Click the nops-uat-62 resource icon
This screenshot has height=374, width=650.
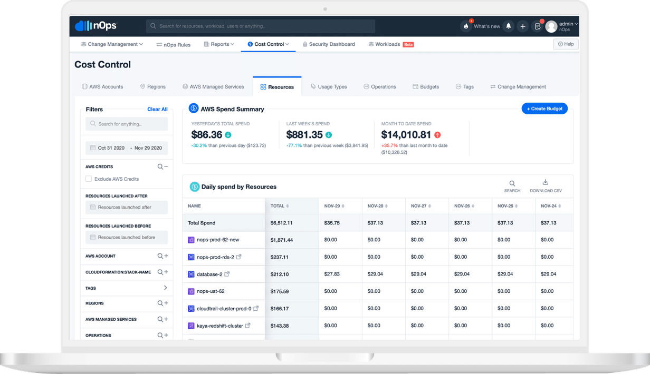click(192, 291)
